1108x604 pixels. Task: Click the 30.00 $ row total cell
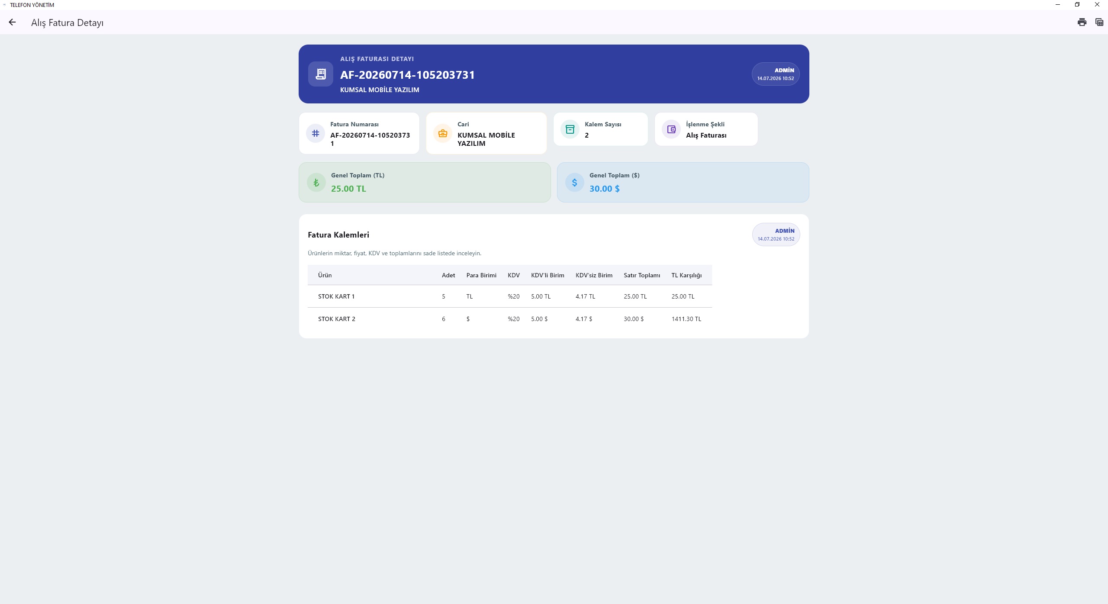tap(634, 319)
